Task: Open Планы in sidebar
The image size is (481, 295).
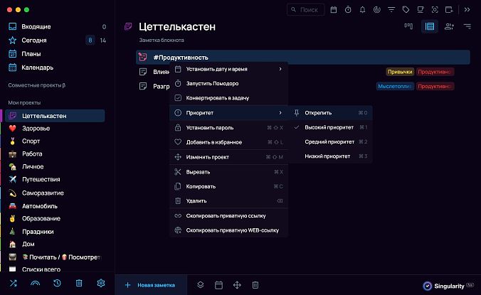Action: coord(57,54)
